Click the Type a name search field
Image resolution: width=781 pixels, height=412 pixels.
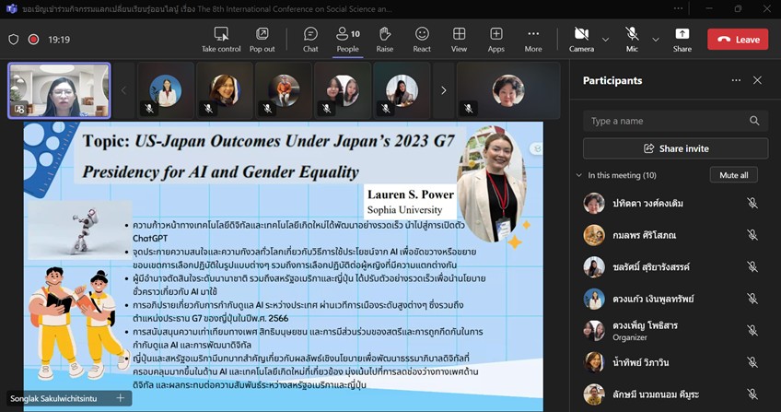(x=667, y=121)
